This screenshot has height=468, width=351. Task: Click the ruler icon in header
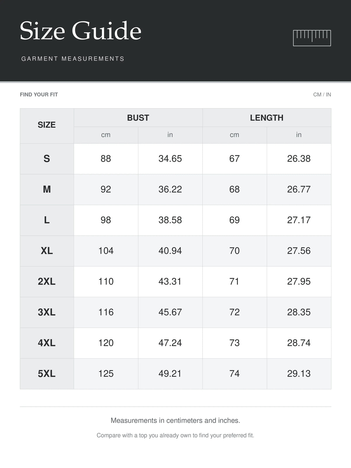312,38
